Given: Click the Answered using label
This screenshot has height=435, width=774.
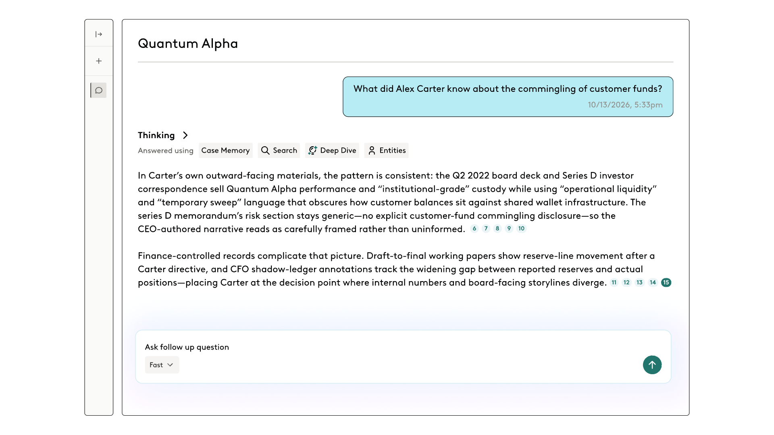Looking at the screenshot, I should click(x=166, y=151).
